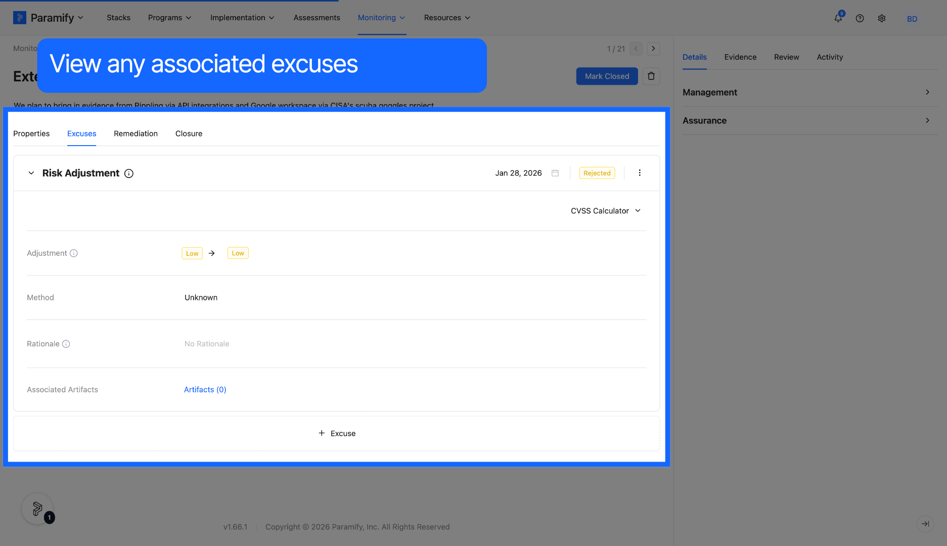Open the Risk Adjustment three-dot menu
This screenshot has height=546, width=947.
(640, 173)
